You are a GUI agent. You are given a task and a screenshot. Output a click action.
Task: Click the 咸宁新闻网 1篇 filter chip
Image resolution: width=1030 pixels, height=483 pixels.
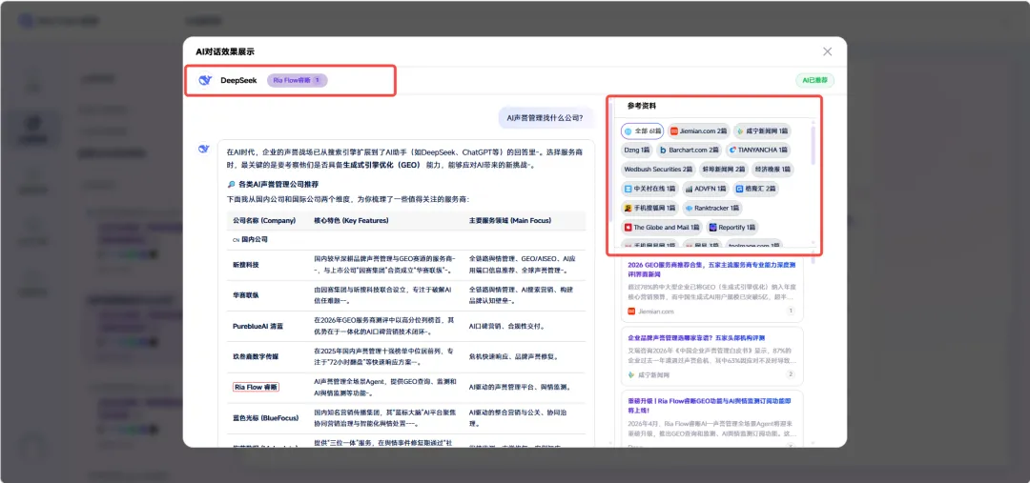coord(762,131)
